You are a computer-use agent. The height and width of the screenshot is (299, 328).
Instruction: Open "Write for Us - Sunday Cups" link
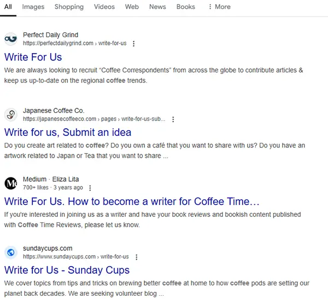[x=67, y=271]
